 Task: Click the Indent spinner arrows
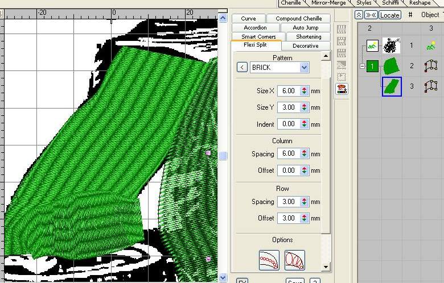305,124
